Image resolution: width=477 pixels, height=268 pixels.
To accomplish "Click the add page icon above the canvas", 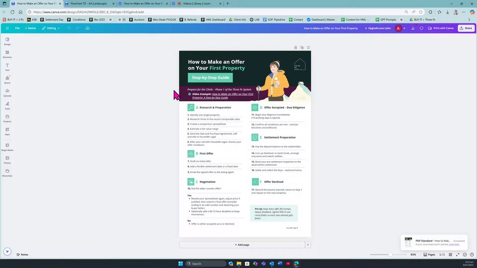I will (x=308, y=48).
